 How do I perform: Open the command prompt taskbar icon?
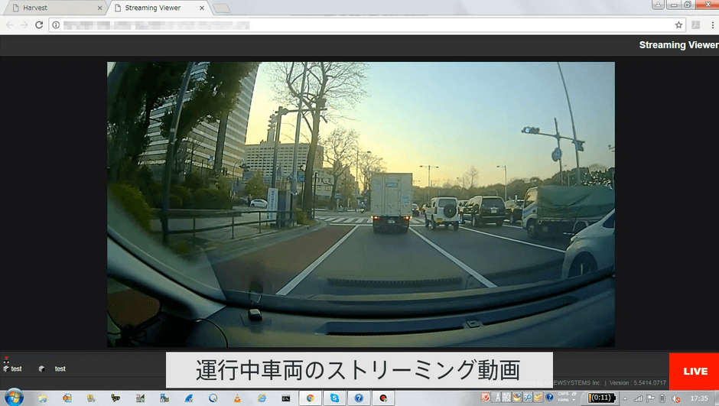click(285, 398)
